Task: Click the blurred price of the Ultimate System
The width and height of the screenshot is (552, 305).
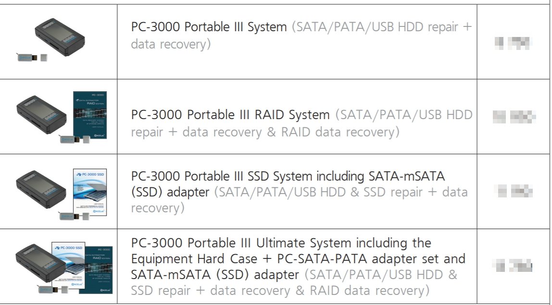Action: 514,266
